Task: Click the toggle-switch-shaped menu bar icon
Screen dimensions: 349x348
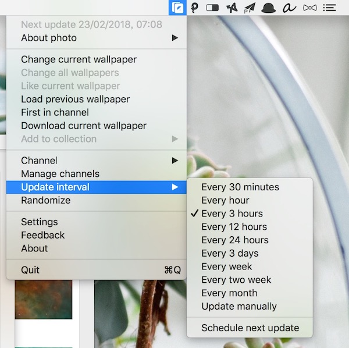Action: [x=213, y=8]
